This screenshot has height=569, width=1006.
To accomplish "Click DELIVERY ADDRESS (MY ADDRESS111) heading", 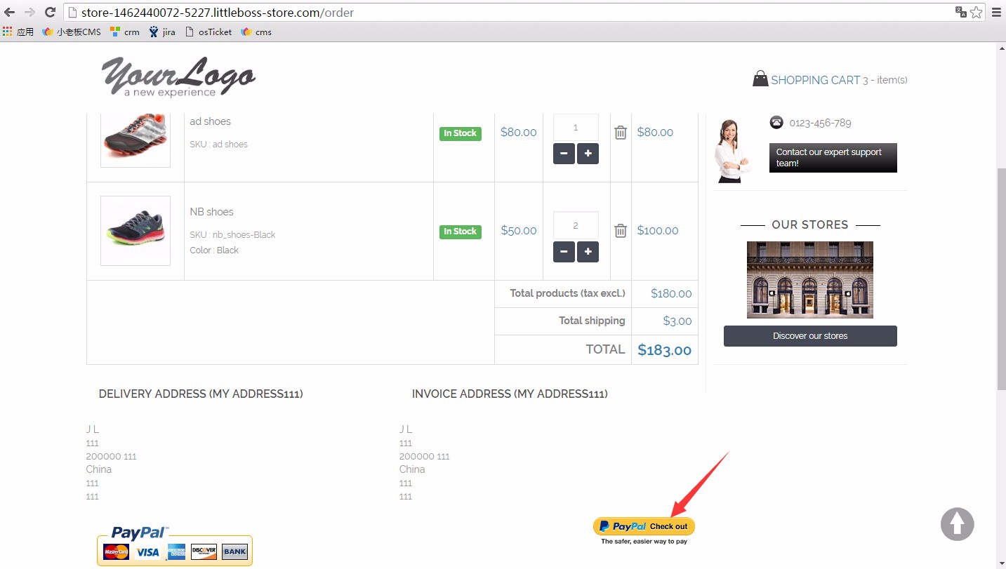I will 201,394.
